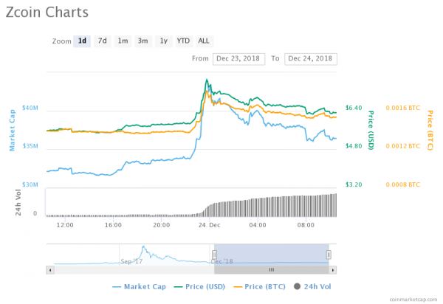Click the Market Cap axis title

[x=12, y=131]
